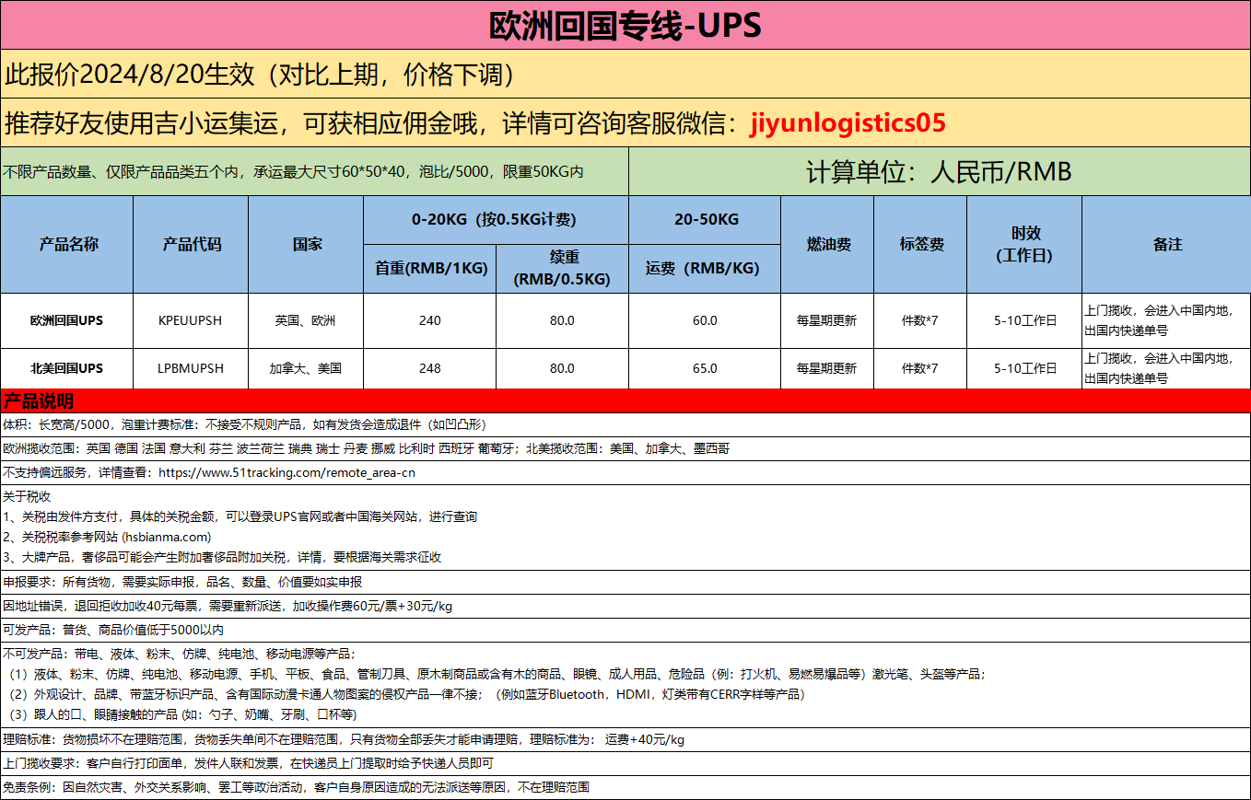
Task: Click line '（1）液体、粉末、仿牌' prohibited items
Action: [495, 675]
